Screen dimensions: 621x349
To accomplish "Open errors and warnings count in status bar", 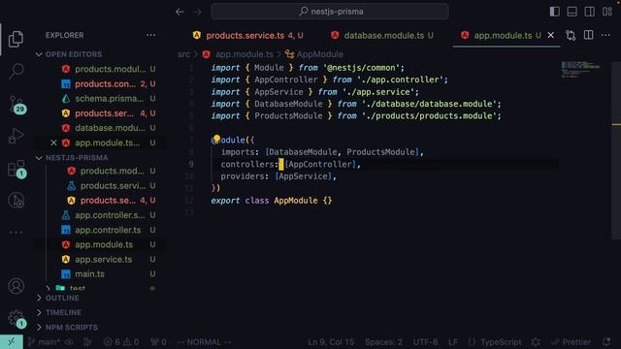I will pyautogui.click(x=121, y=342).
